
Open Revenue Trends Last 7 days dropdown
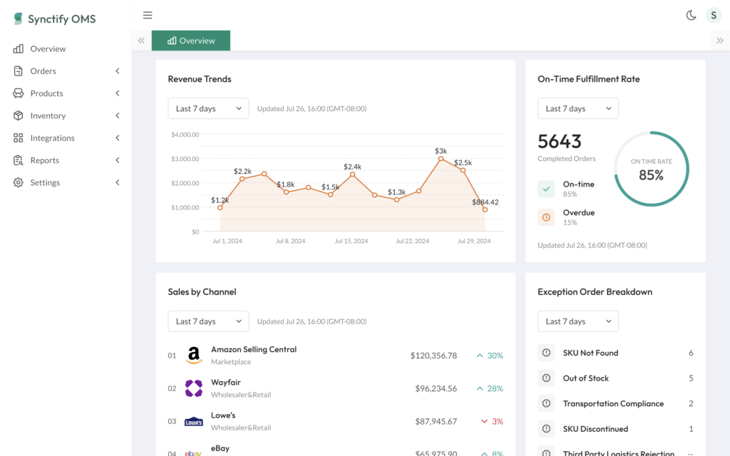[x=208, y=108]
